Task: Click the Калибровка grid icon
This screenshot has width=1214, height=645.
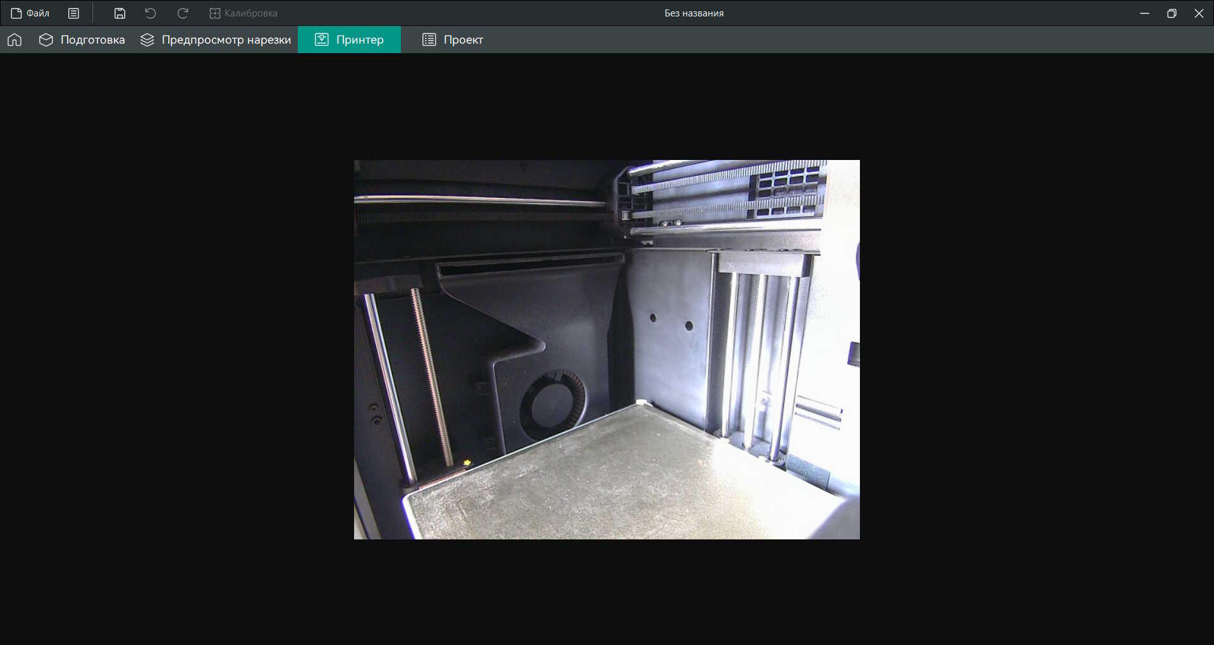Action: [x=215, y=13]
